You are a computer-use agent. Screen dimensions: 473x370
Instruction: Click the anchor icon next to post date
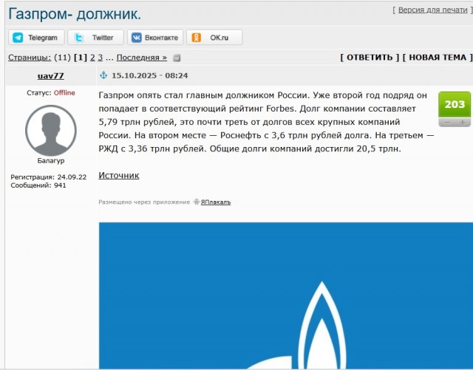point(103,75)
